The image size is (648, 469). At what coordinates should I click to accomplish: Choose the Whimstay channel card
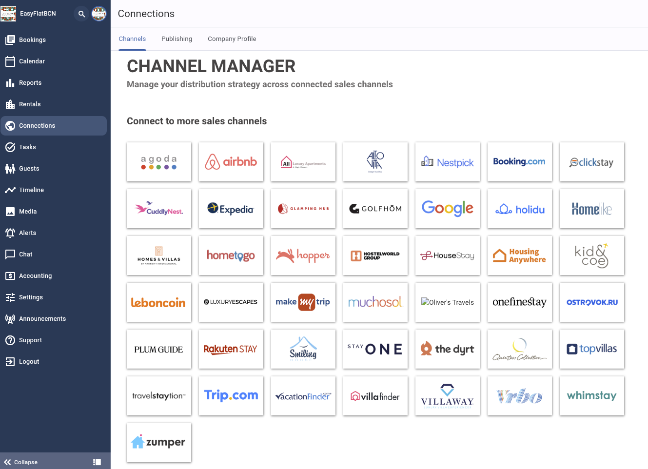pyautogui.click(x=592, y=396)
